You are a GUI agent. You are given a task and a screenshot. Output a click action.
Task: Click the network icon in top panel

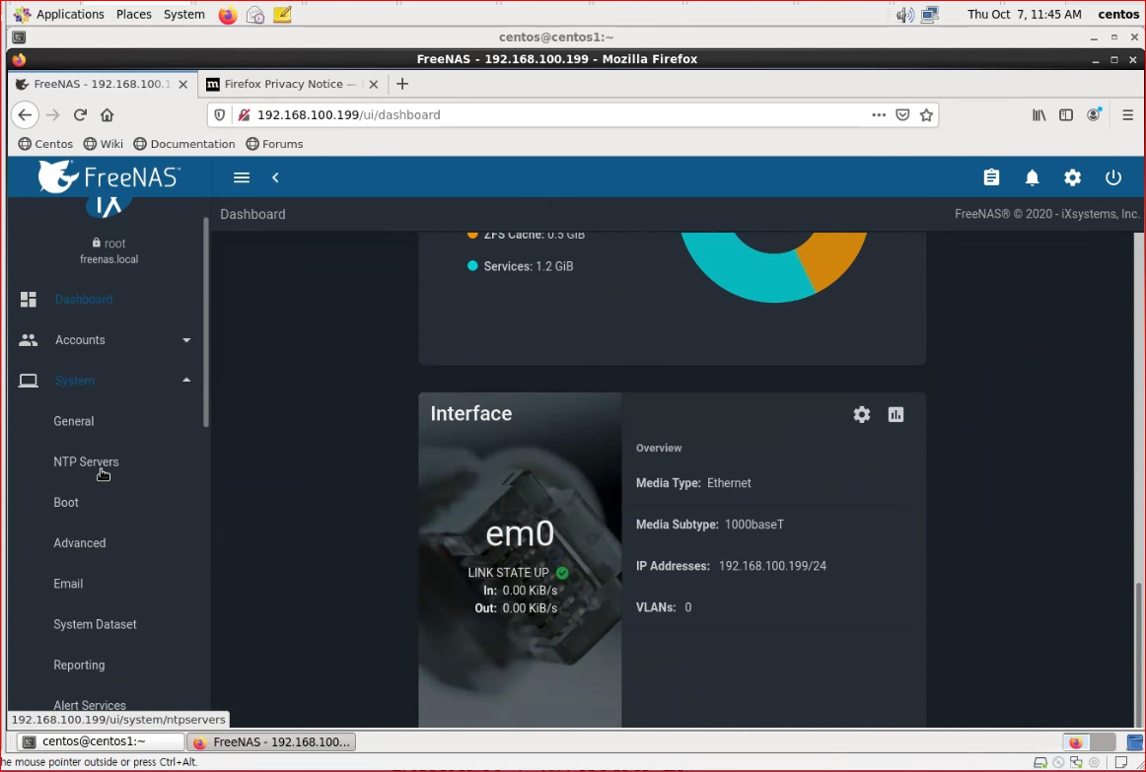[x=930, y=15]
